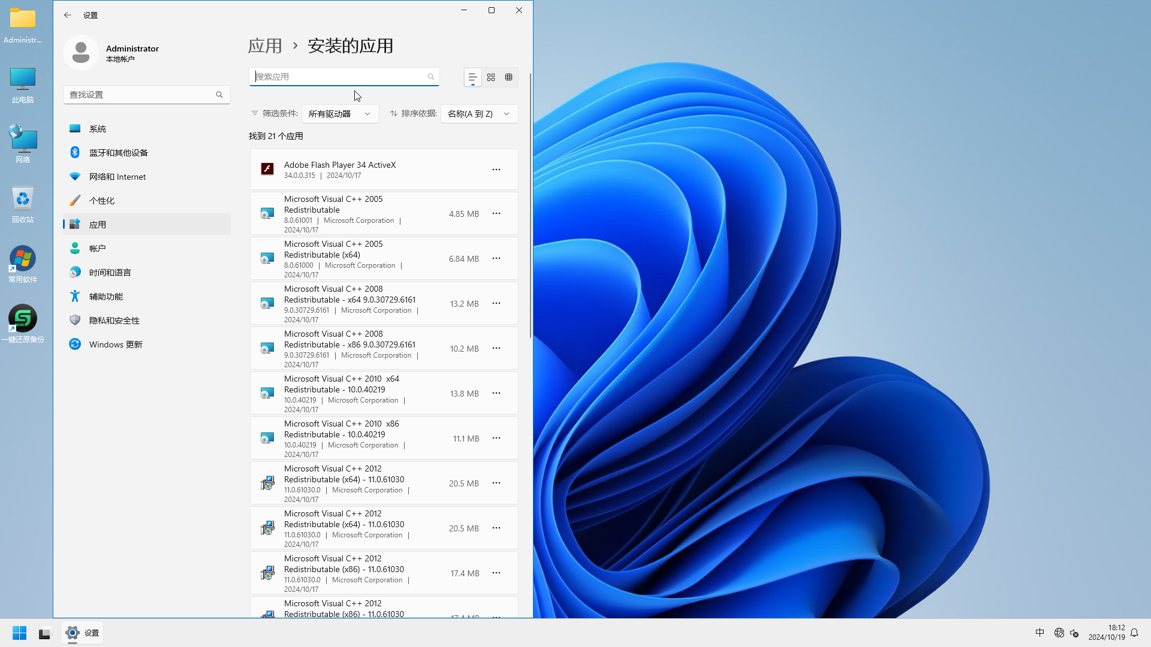Open 网络 desktop icon

tap(23, 144)
